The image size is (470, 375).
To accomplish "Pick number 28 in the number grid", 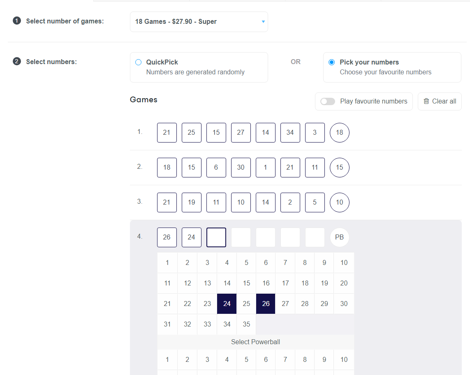I will [x=305, y=304].
